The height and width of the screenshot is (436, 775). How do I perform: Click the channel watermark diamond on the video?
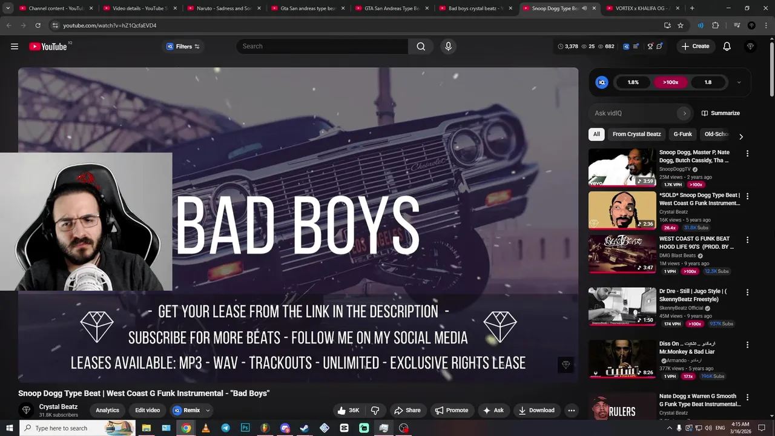(x=566, y=365)
